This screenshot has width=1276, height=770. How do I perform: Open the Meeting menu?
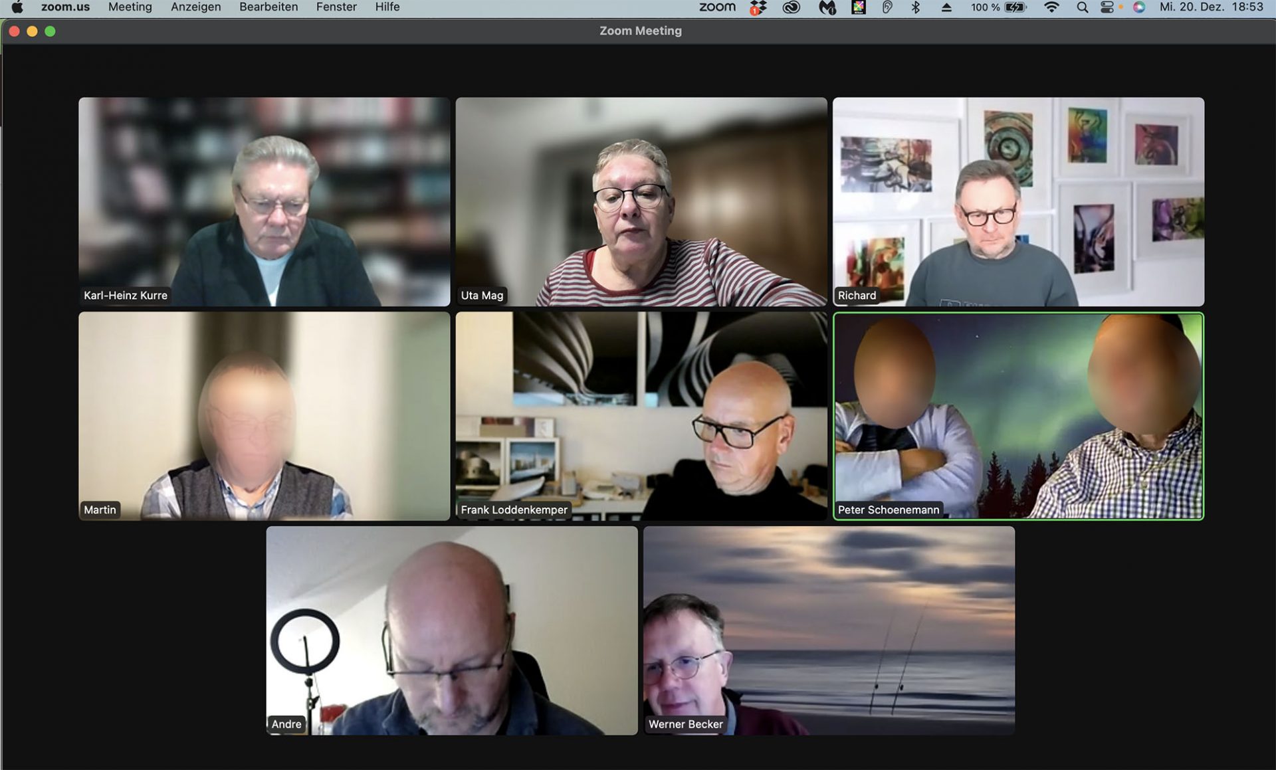tap(130, 7)
